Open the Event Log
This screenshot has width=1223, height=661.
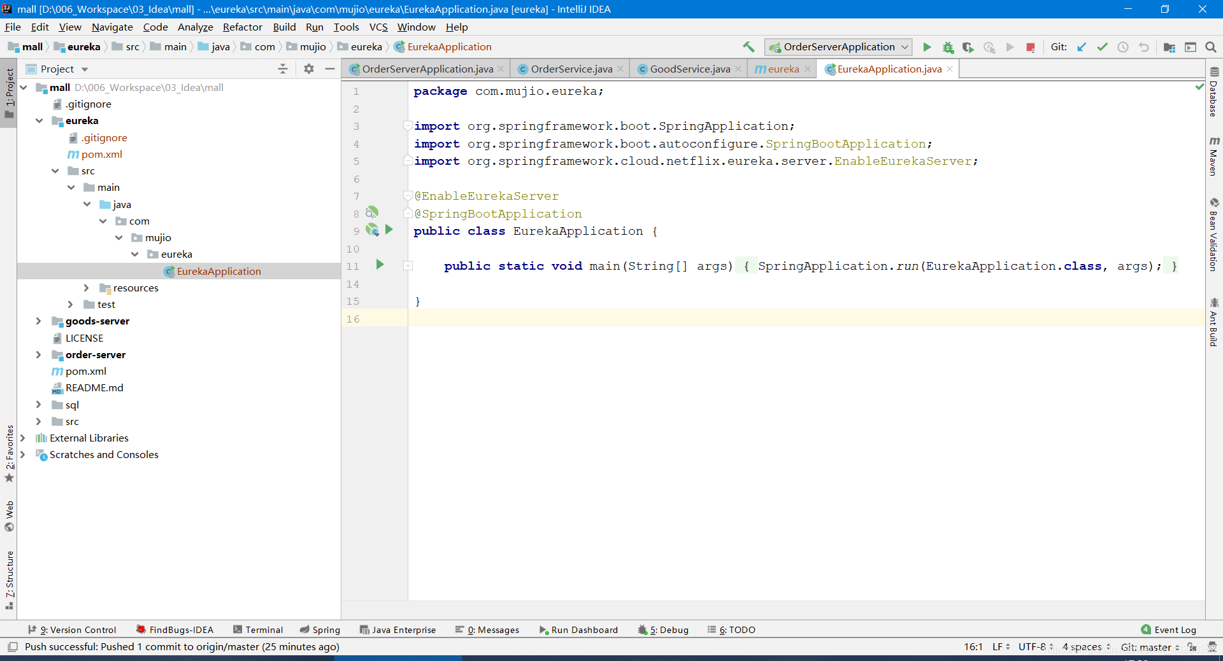coord(1169,630)
